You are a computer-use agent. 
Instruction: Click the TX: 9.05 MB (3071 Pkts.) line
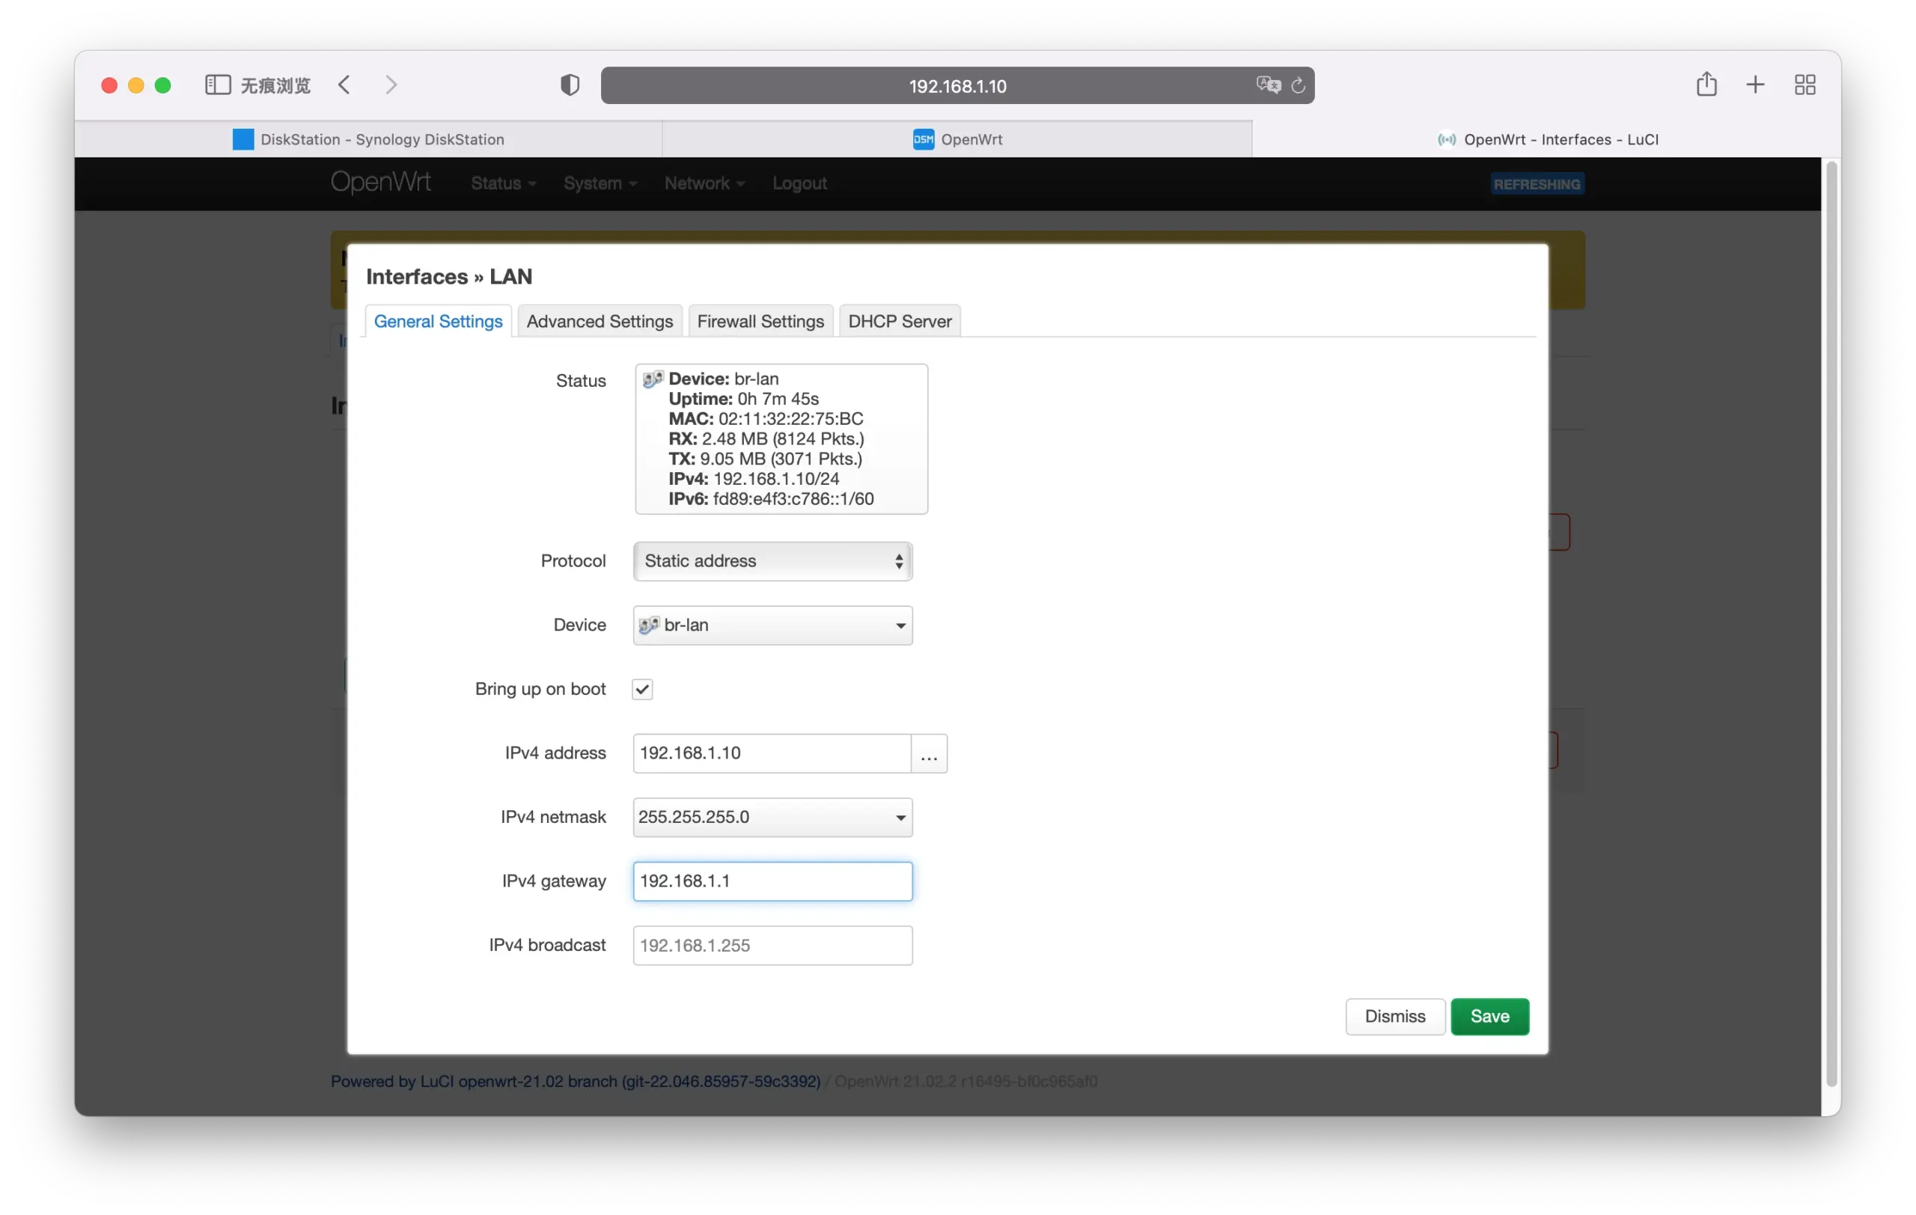pos(765,459)
